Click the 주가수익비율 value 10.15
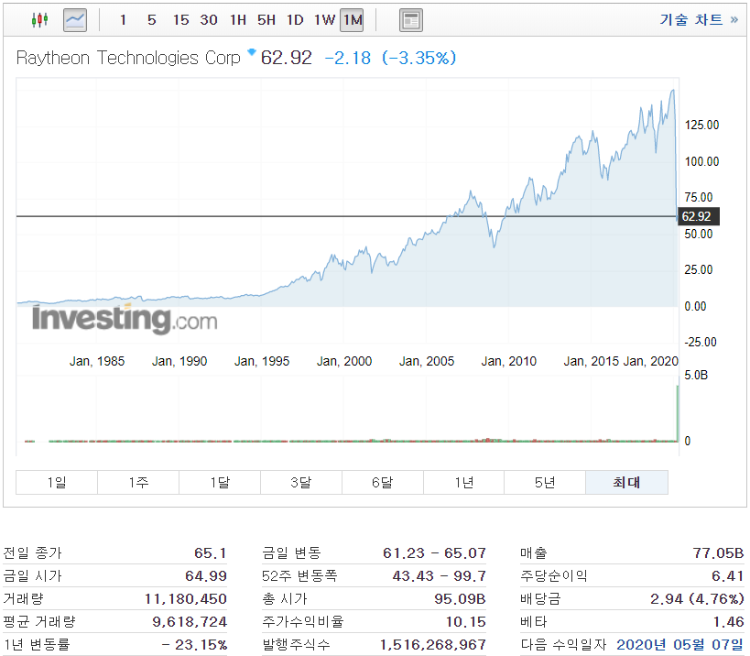 [466, 622]
